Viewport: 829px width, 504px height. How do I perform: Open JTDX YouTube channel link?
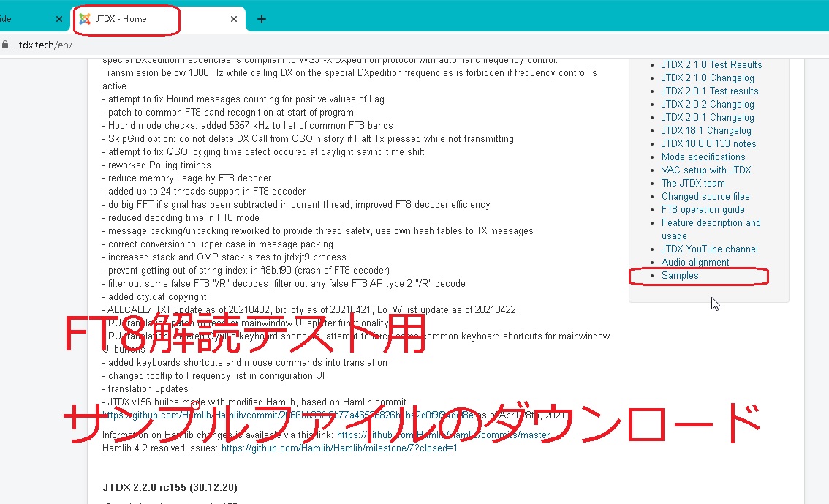pos(710,249)
